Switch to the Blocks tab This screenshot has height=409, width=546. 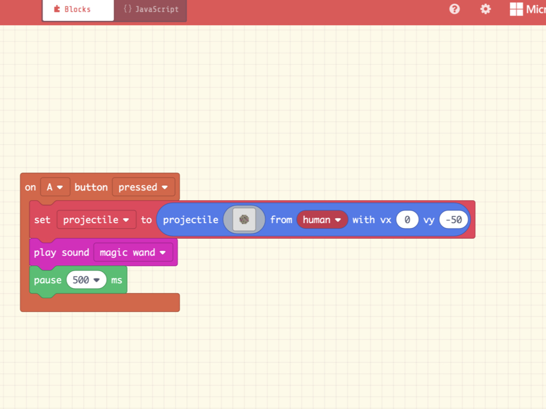coord(78,10)
